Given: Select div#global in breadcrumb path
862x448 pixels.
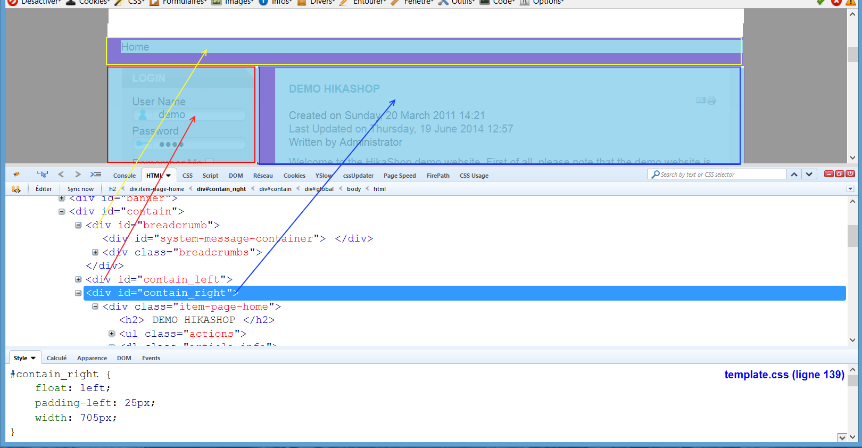Looking at the screenshot, I should [x=319, y=189].
